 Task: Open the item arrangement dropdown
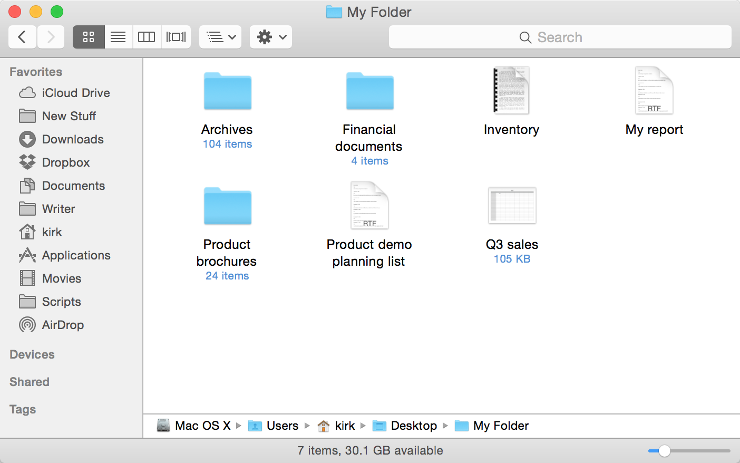pyautogui.click(x=220, y=37)
